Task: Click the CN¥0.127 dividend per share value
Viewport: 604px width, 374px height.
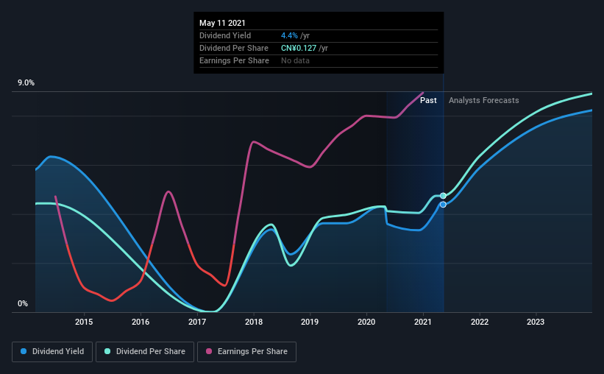Action: click(299, 48)
